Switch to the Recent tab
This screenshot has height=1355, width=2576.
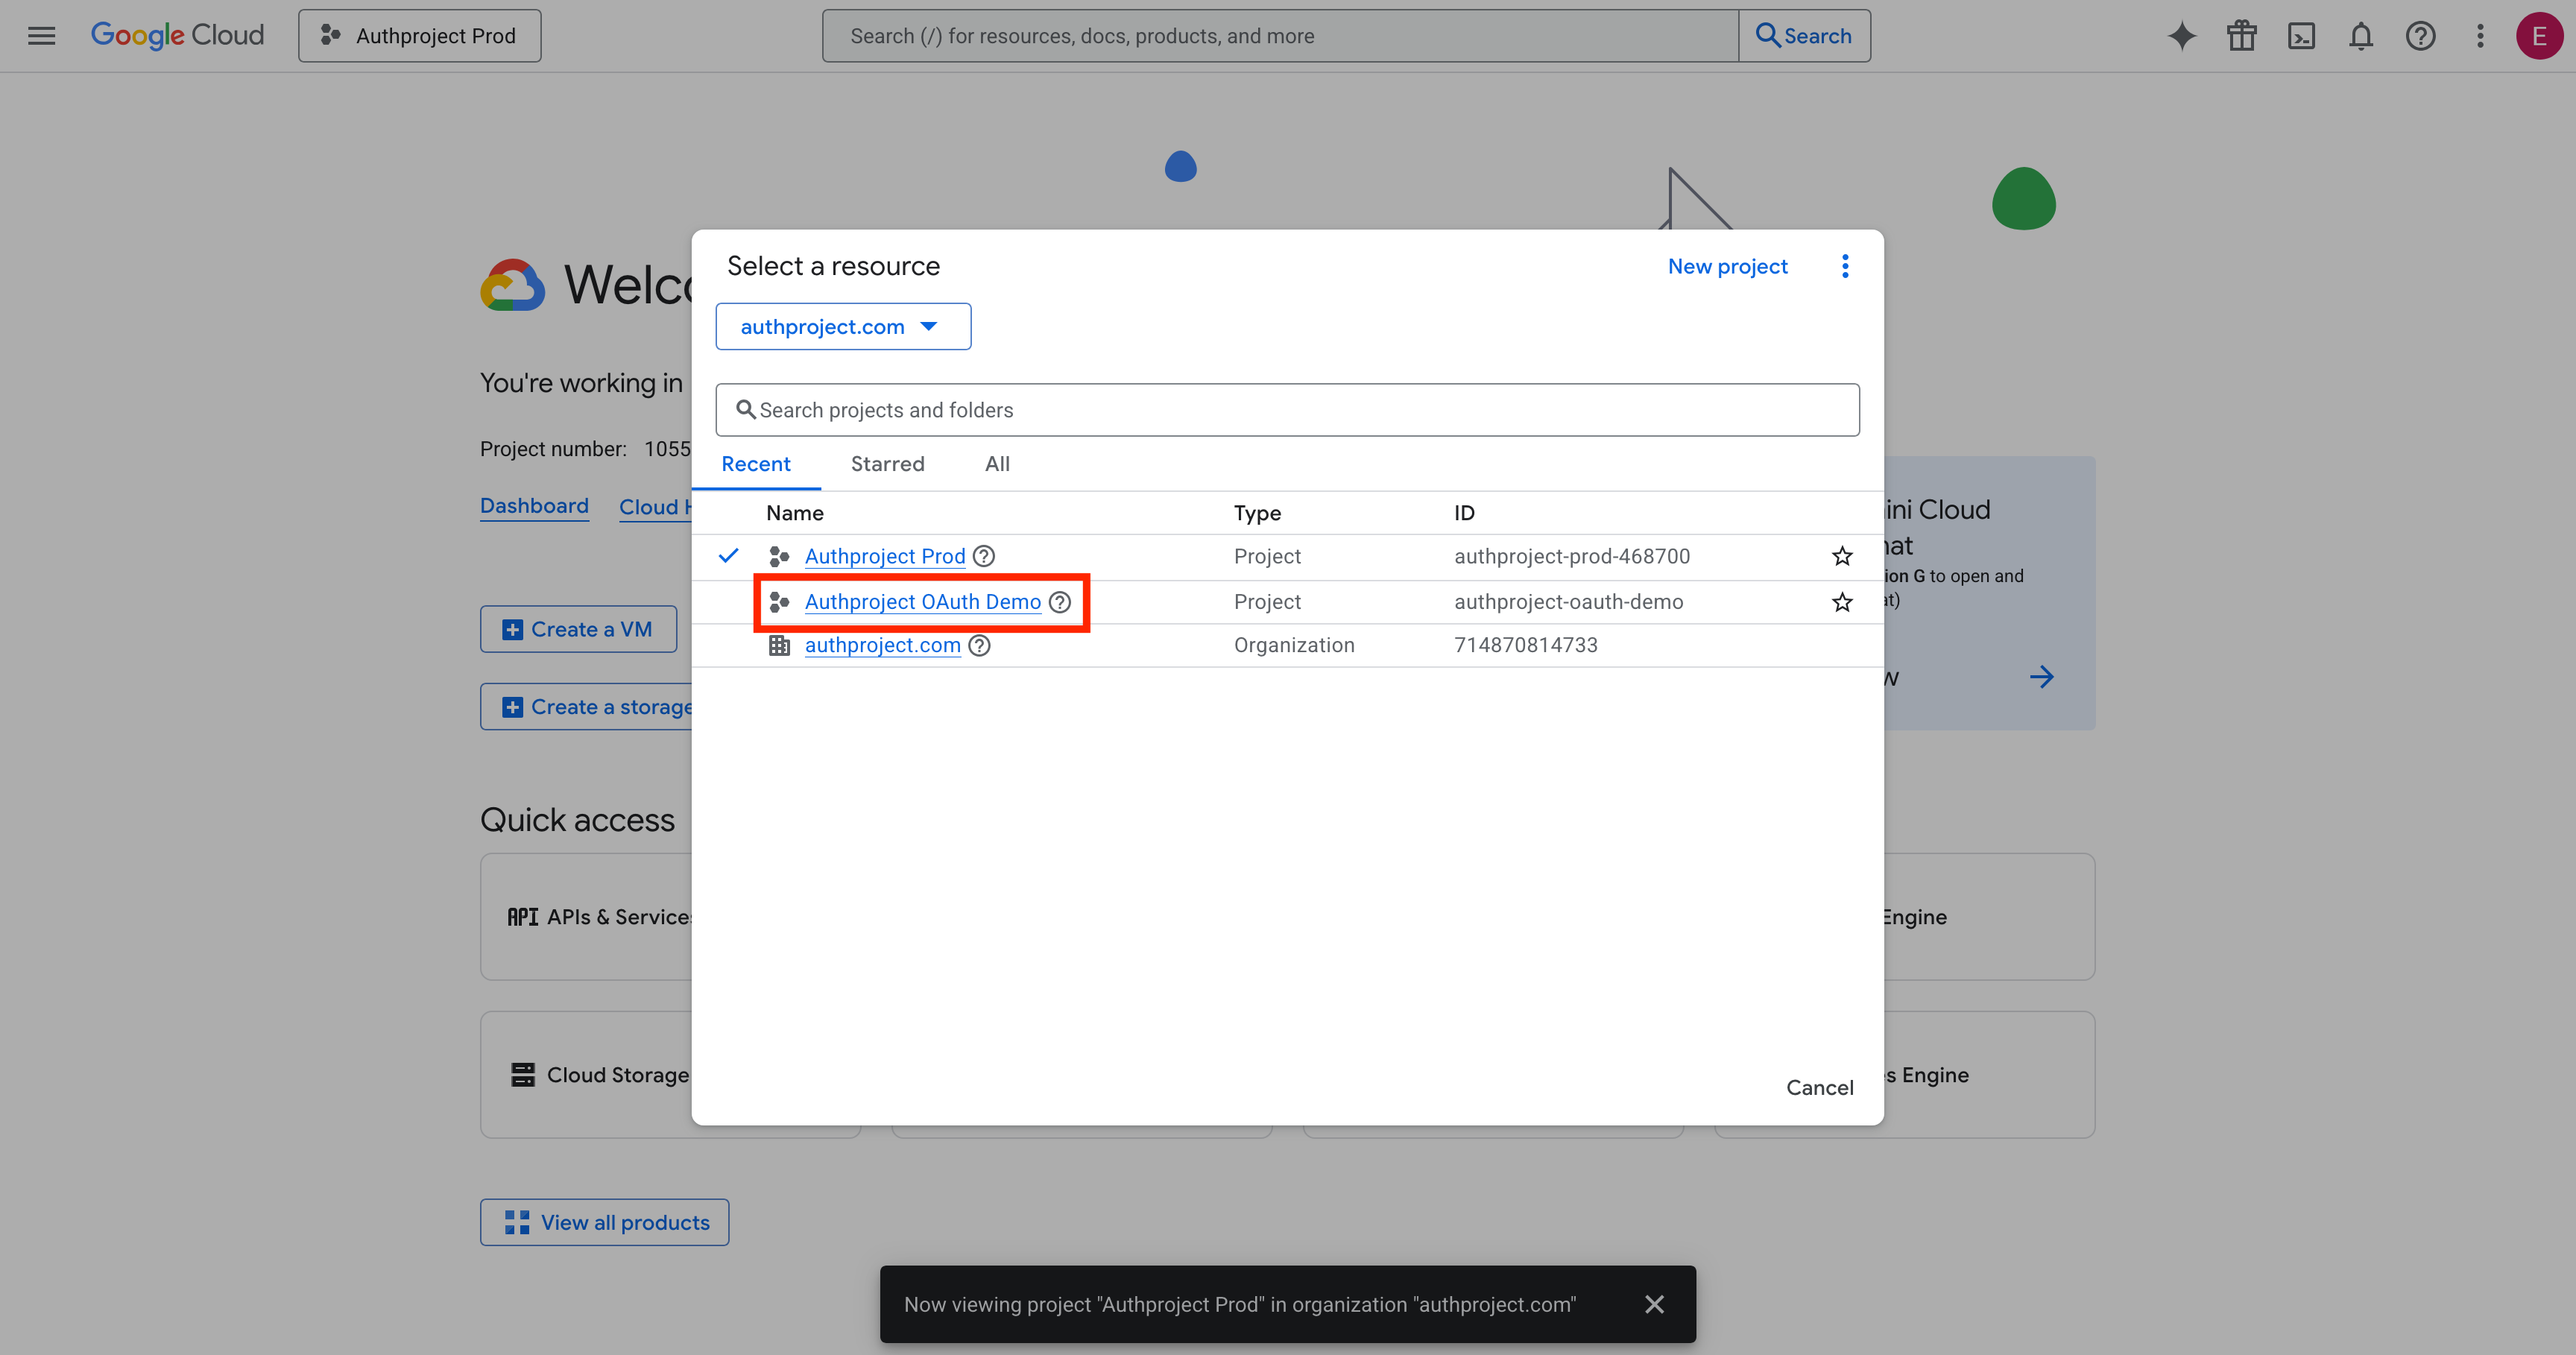tap(756, 464)
